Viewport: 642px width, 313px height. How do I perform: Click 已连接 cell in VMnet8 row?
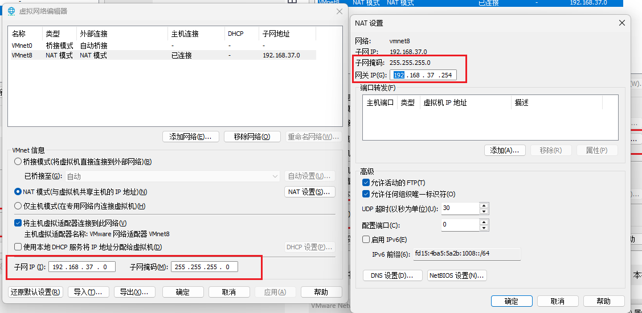coord(181,55)
